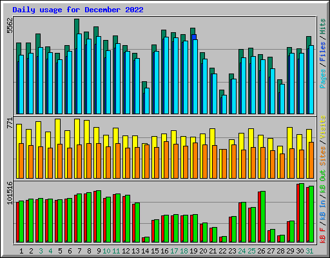Click the red kB F bar for day 26
The image size is (330, 258).
coord(259,217)
